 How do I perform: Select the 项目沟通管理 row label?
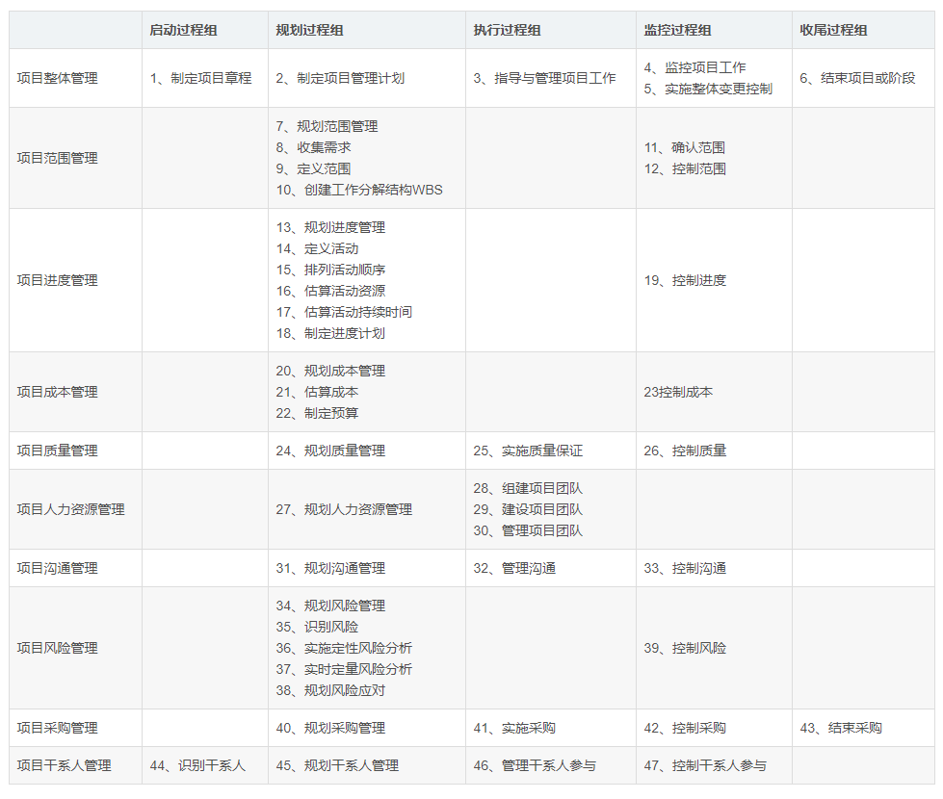pos(57,568)
